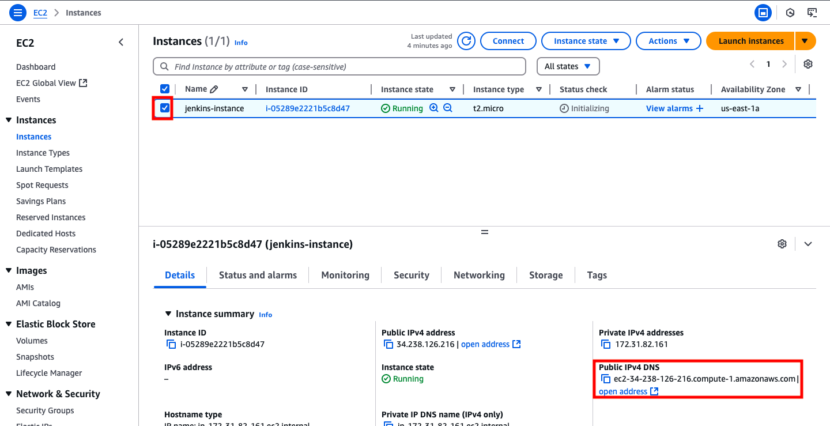Viewport: 830px width, 426px height.
Task: Open the All states filter dropdown
Action: [x=568, y=66]
